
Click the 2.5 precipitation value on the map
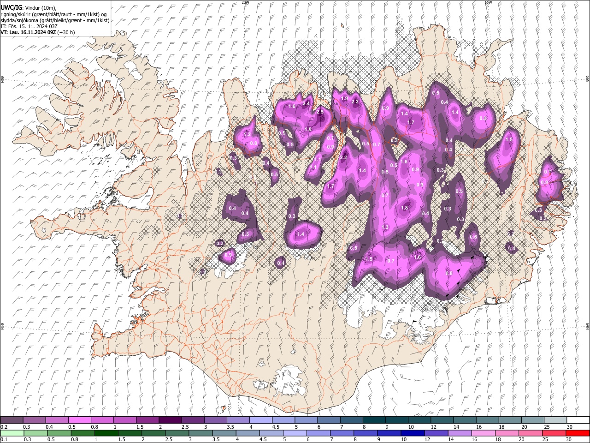pos(320,112)
